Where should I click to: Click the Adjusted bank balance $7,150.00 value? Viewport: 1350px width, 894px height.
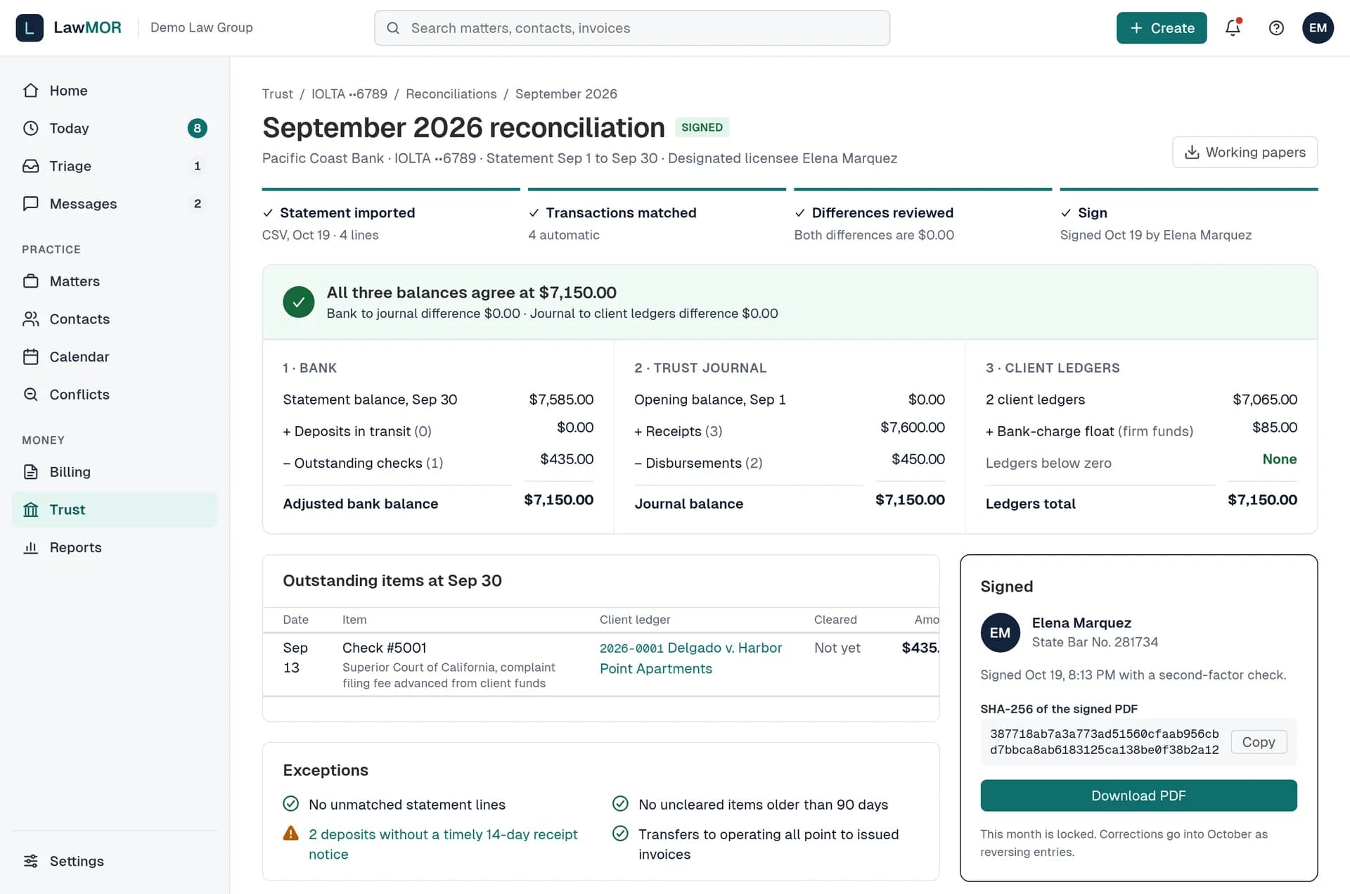[x=558, y=500]
